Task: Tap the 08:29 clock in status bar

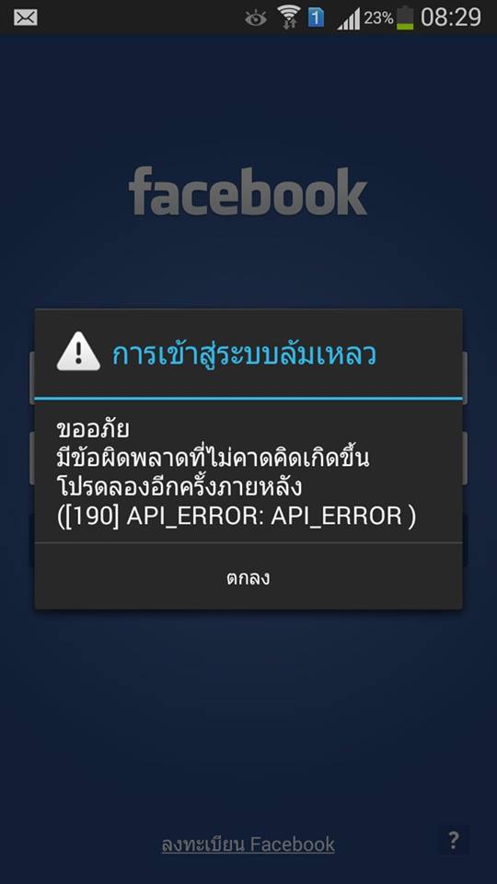Action: point(451,17)
